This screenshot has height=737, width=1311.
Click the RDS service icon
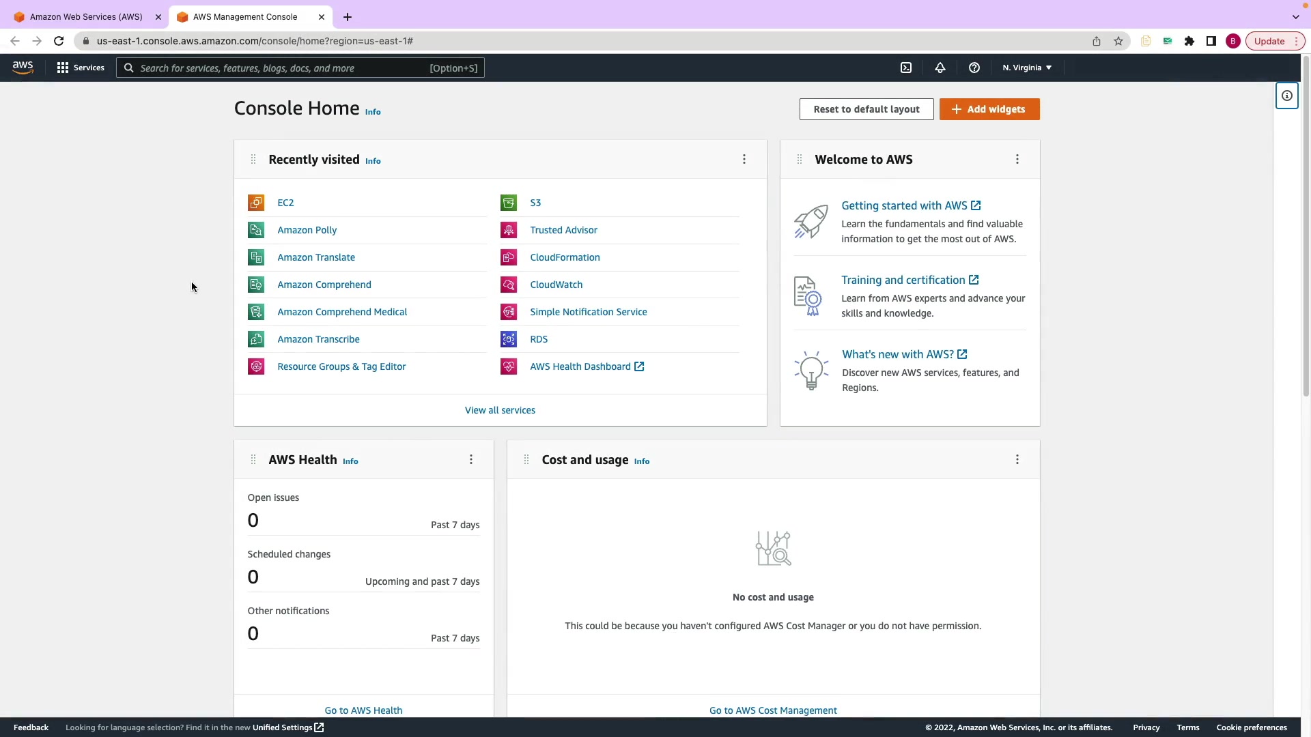tap(509, 339)
